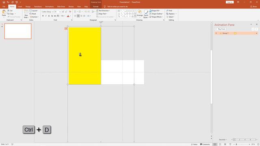Click the zoom slider handle

(236, 144)
